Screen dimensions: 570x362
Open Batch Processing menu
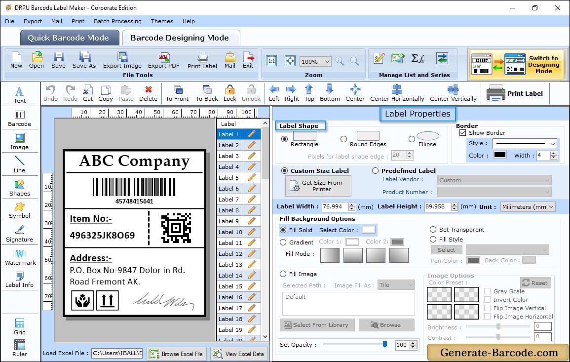pyautogui.click(x=117, y=21)
